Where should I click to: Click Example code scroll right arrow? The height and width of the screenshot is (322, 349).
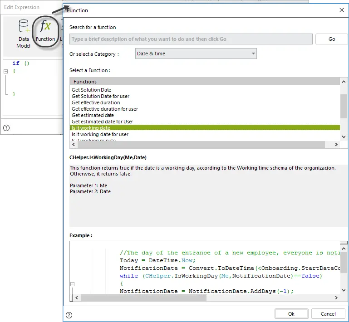point(336,298)
